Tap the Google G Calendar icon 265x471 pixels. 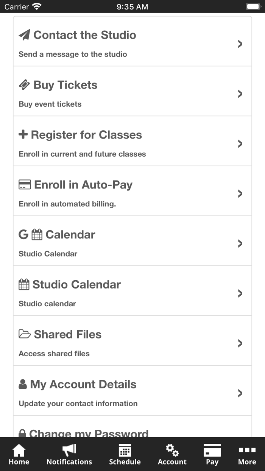coord(23,234)
